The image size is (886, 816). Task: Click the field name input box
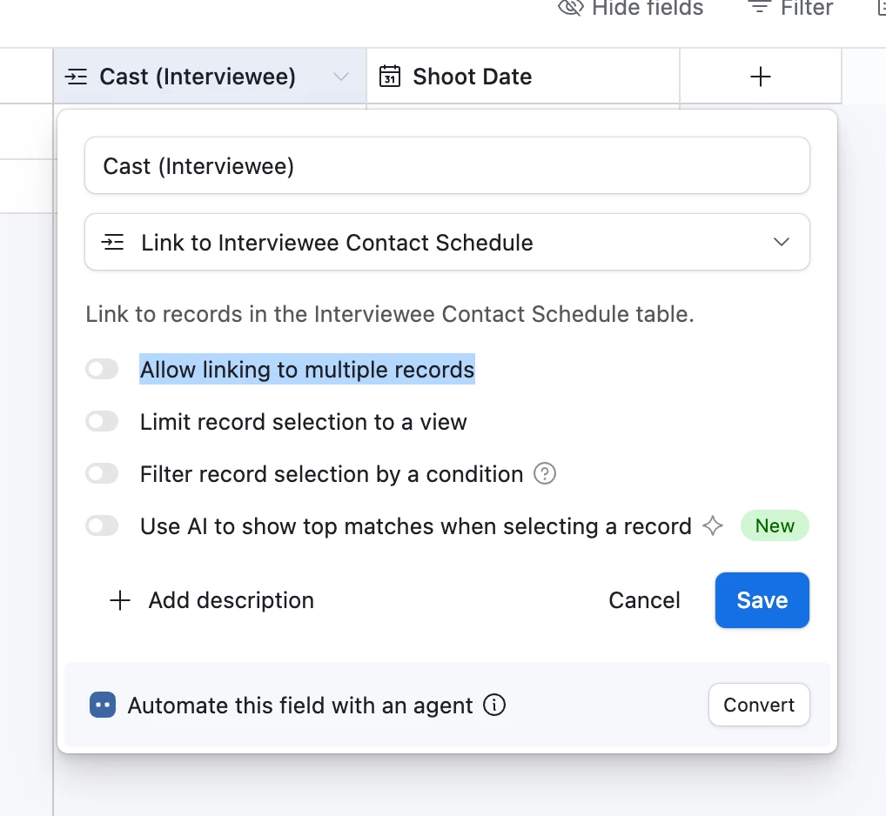pyautogui.click(x=446, y=165)
